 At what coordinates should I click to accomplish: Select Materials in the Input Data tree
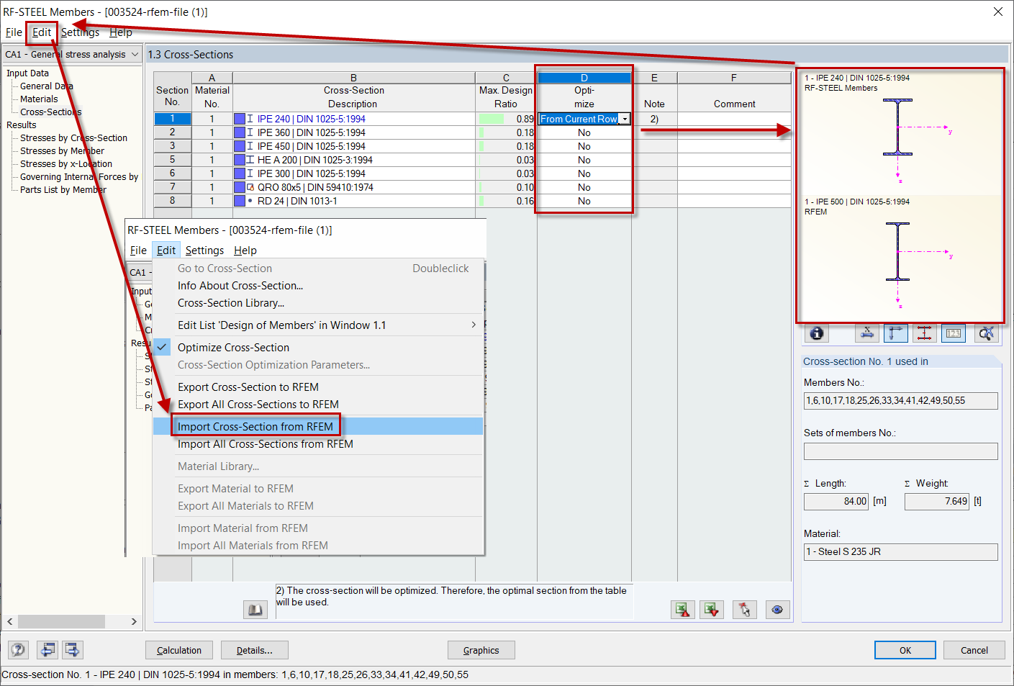[x=39, y=99]
